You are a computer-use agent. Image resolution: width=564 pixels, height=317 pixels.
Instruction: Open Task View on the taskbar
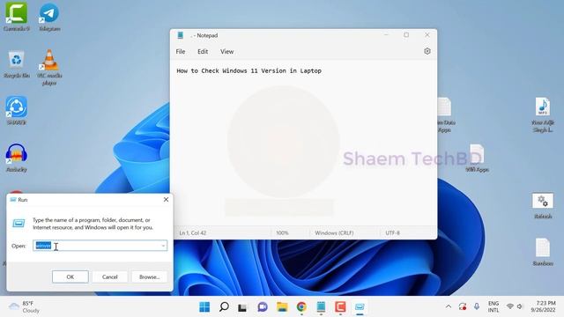coord(243,306)
